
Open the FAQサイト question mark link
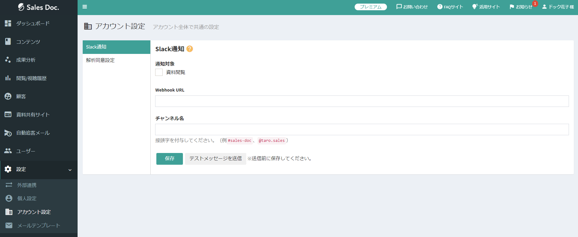point(450,7)
